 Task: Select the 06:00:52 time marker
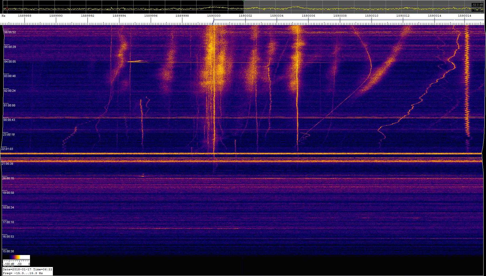click(x=10, y=32)
